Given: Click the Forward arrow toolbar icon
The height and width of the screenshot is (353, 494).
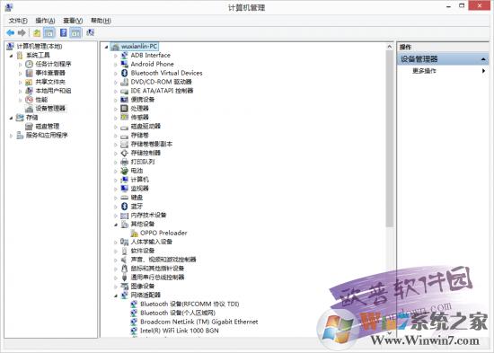Looking at the screenshot, I should 22,32.
